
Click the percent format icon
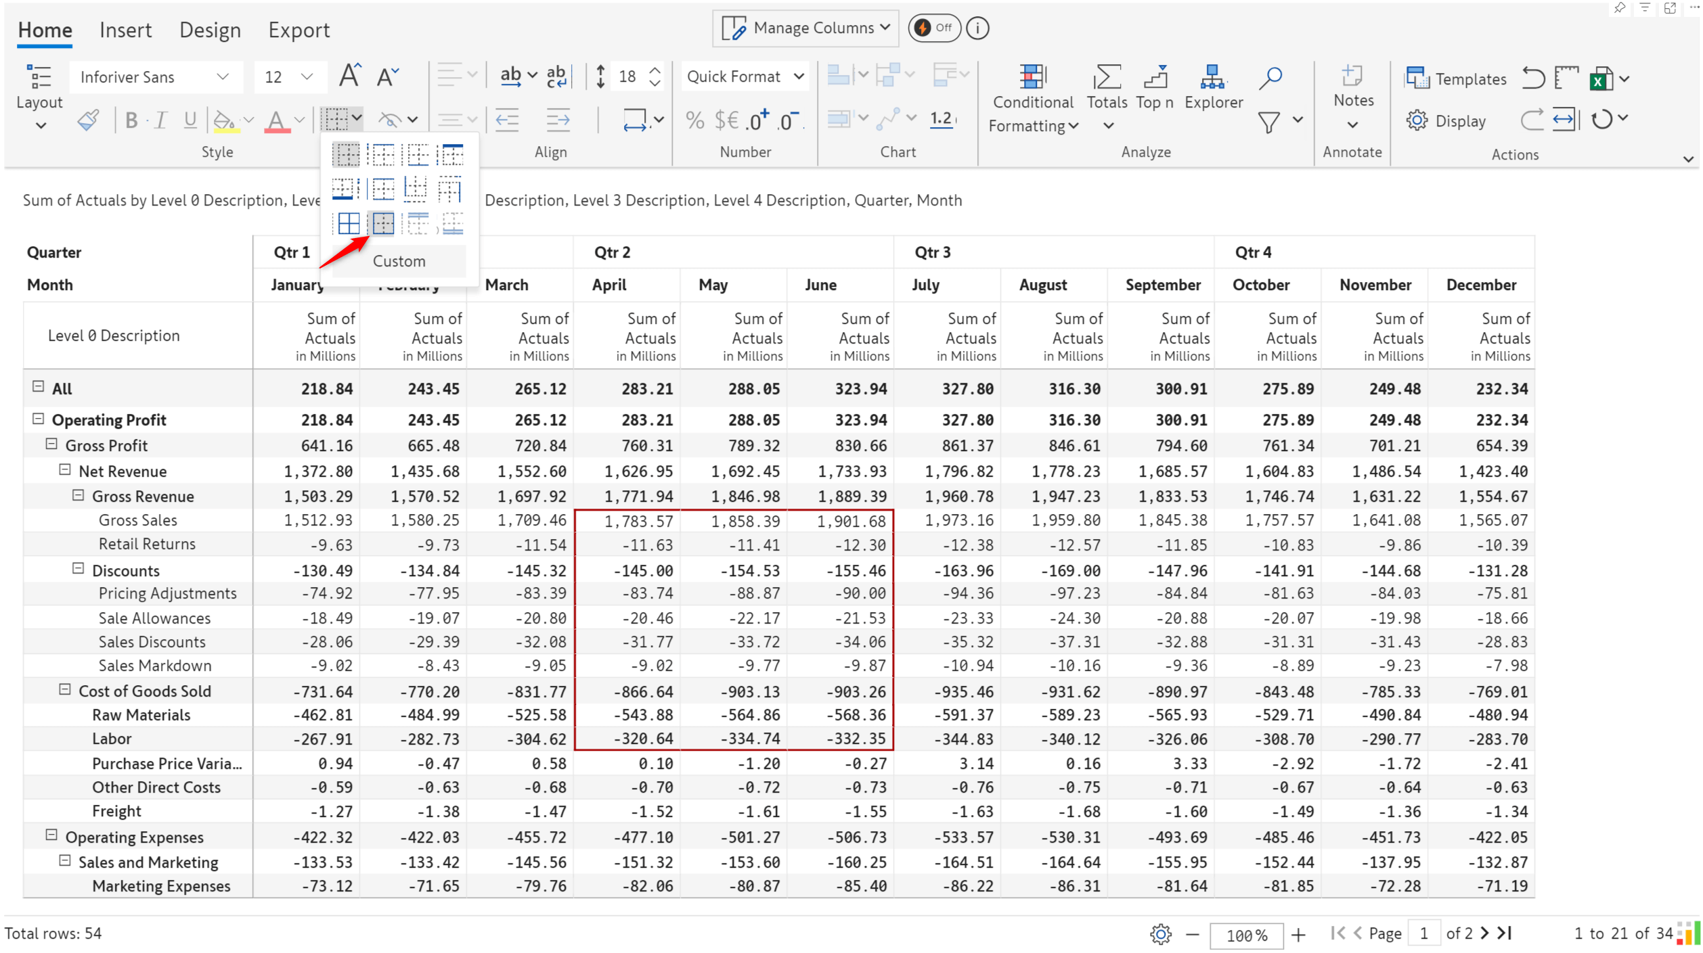[694, 120]
